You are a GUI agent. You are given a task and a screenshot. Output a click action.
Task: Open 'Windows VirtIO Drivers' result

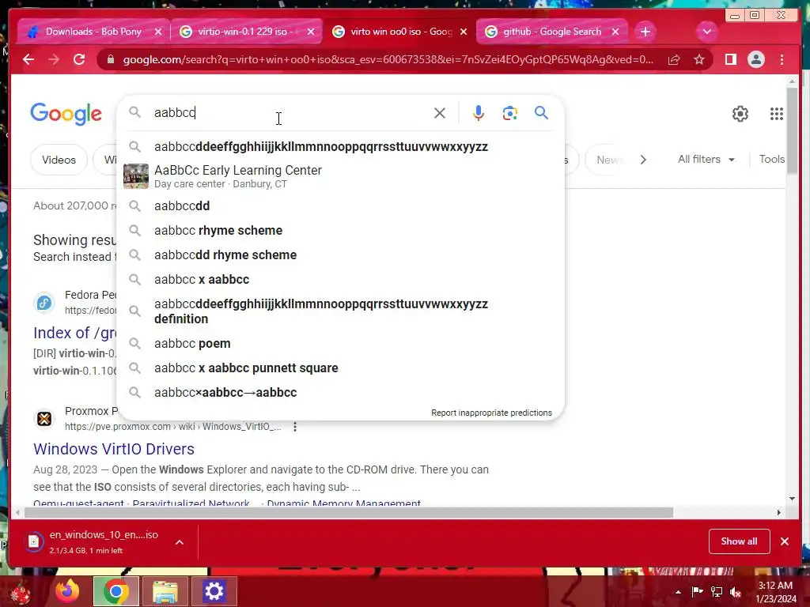tap(114, 449)
